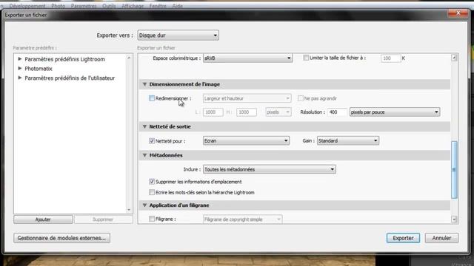Image resolution: width=474 pixels, height=266 pixels.
Task: Click the Exporter button
Action: (403, 238)
